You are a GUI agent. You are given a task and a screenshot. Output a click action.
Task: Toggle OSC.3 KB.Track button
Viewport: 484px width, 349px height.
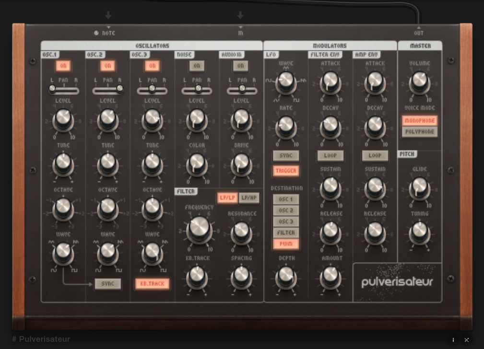tap(152, 284)
